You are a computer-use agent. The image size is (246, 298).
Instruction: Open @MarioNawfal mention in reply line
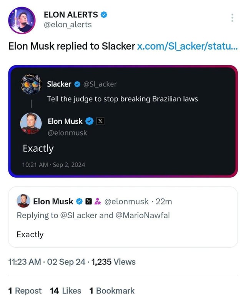pos(141,215)
